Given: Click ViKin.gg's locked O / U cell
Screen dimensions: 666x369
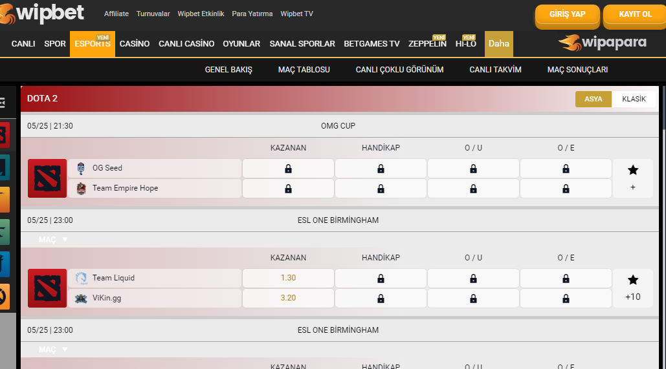Looking at the screenshot, I should (473, 298).
